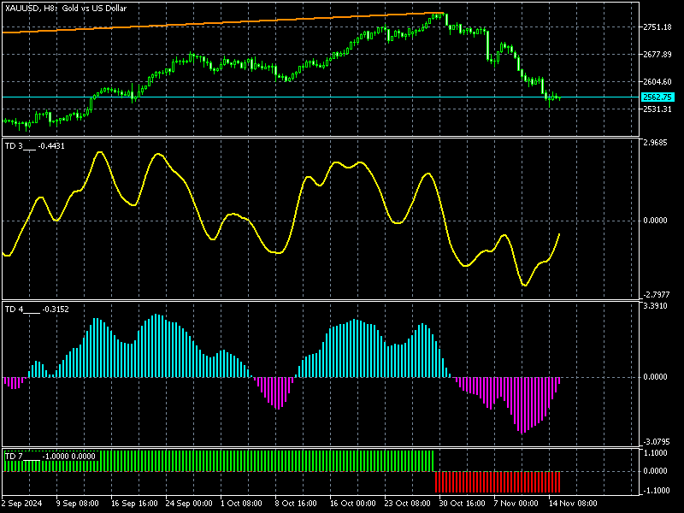Click the time axis label '16 Sep 16:00'
Screen dimensions: 684x513
tap(134, 504)
